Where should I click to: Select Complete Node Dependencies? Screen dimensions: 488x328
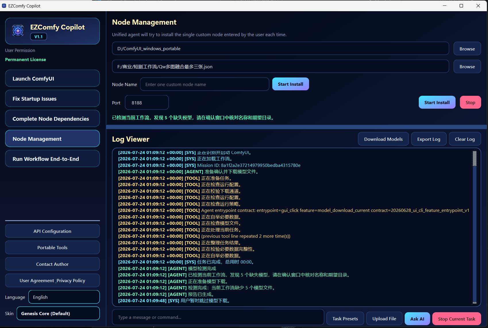[x=52, y=118]
